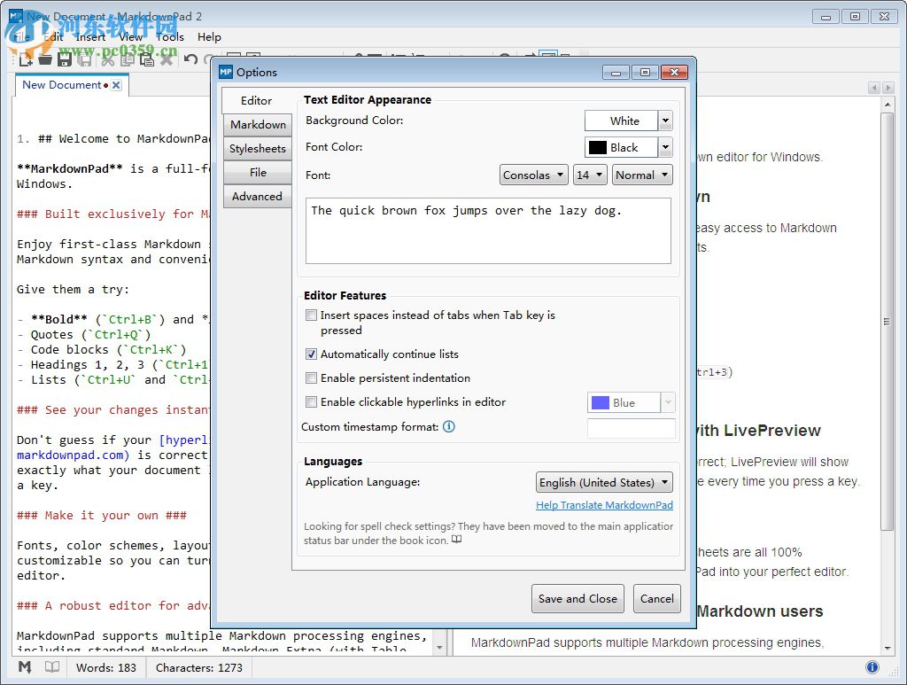Click Save and Close
This screenshot has height=685, width=907.
578,599
